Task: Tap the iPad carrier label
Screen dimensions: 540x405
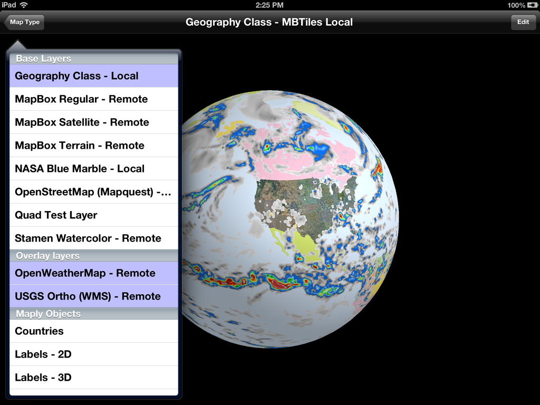Action: pyautogui.click(x=8, y=5)
